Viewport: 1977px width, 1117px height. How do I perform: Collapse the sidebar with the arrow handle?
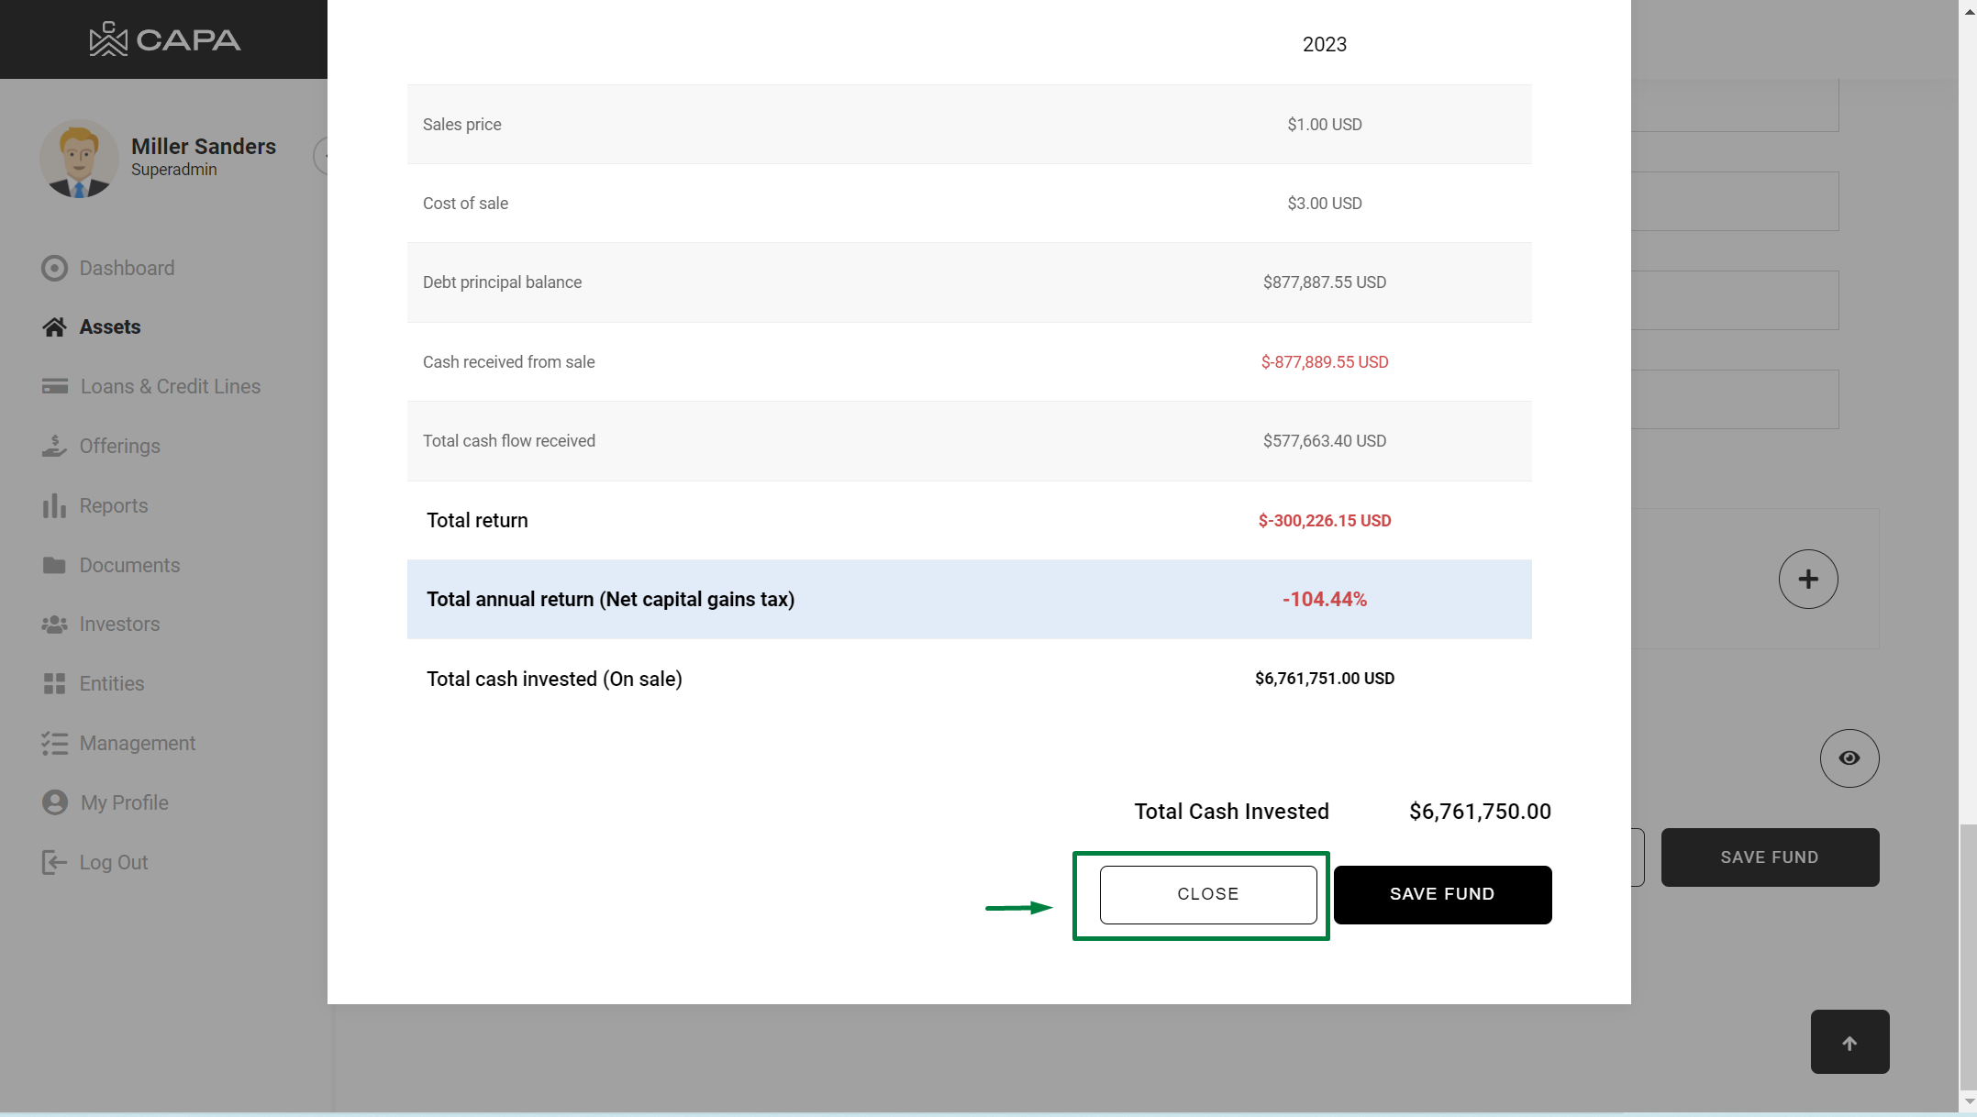pyautogui.click(x=322, y=156)
